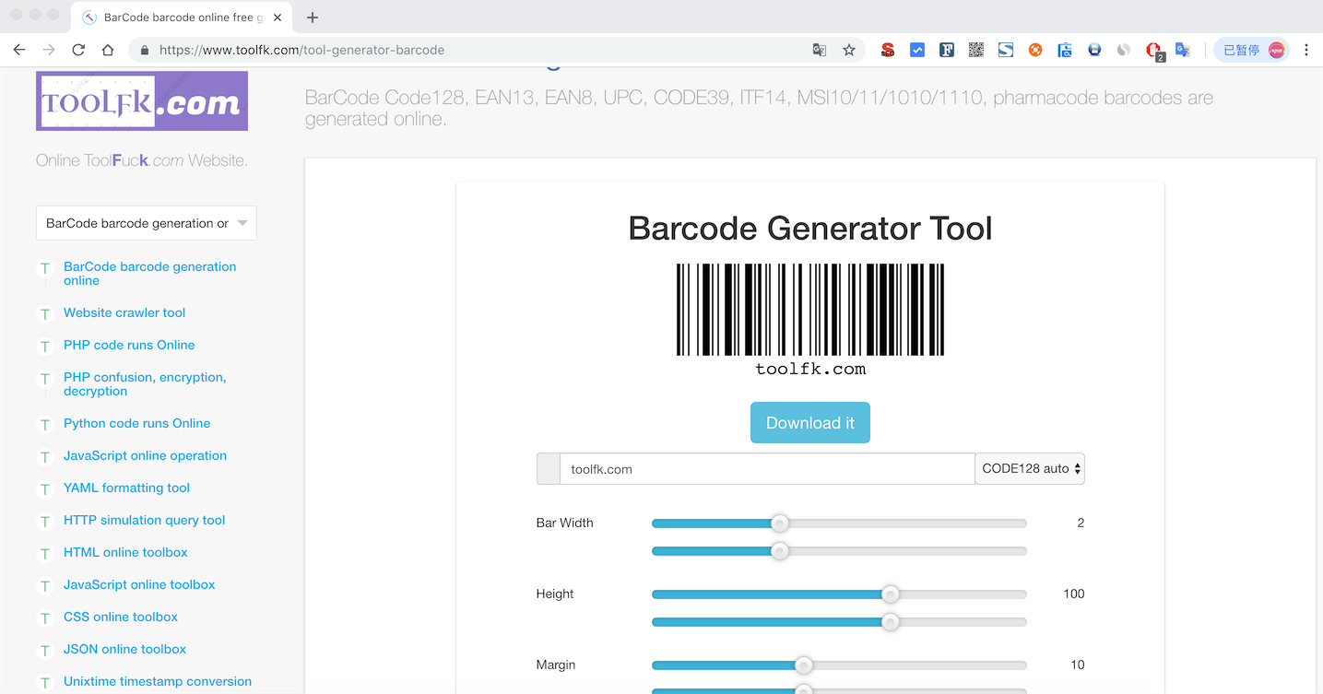
Task: Click the Height slider beside its label
Action: 839,594
